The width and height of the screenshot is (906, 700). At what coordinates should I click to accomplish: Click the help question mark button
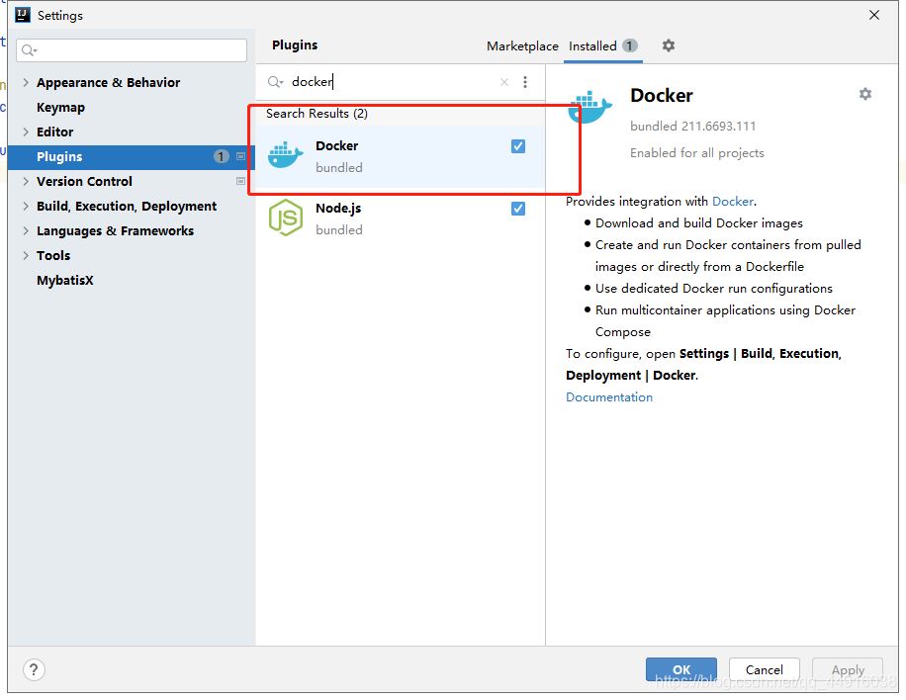click(x=34, y=669)
